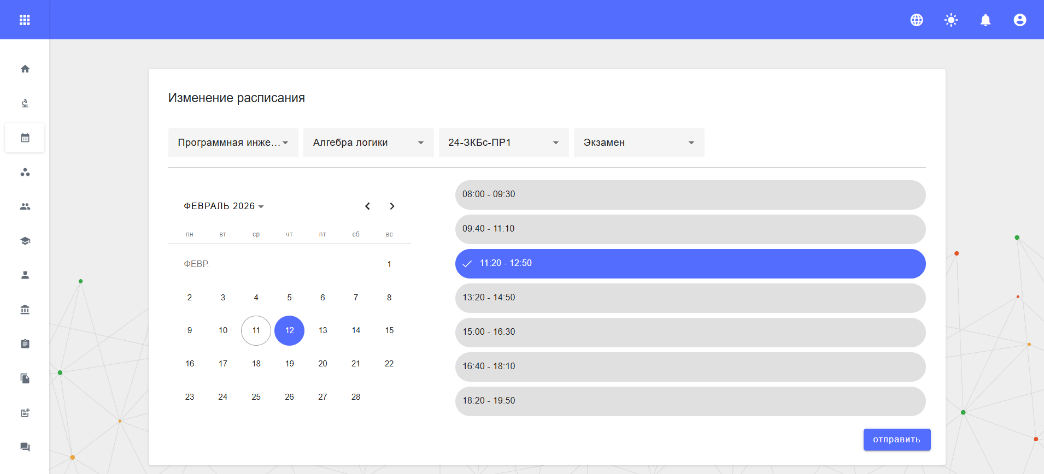Screen dimensions: 1044x474
Task: Expand the ФЕВРАЛЬ 2026 month picker
Action: tap(224, 206)
